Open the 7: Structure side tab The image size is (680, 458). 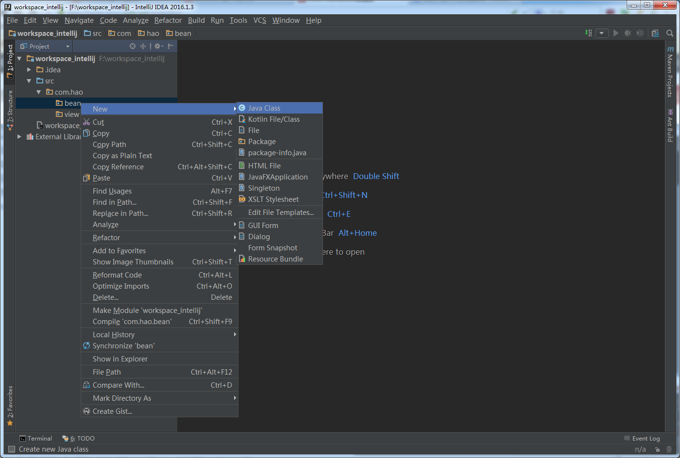pyautogui.click(x=10, y=110)
